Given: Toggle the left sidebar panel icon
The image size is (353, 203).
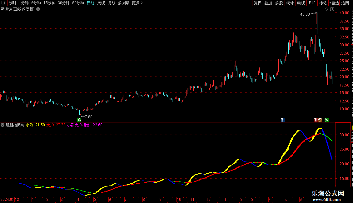Looking at the screenshot, I should tap(3, 3).
